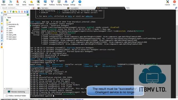The image size is (178, 100).
Task: Select anaconda-ks.cfg file
Action: pyautogui.click(x=12, y=24)
